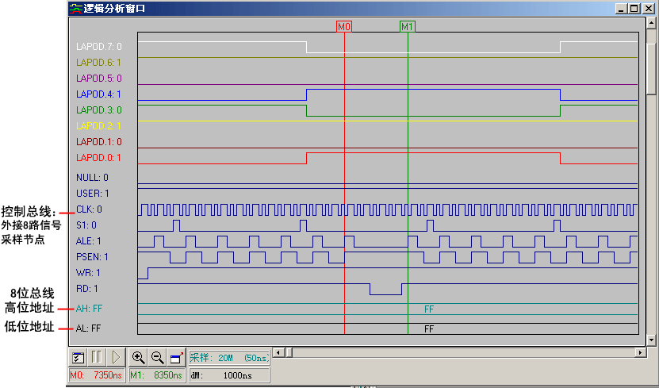Image resolution: width=659 pixels, height=388 pixels.
Task: Click the S1: 0 signal label
Action: tap(86, 225)
